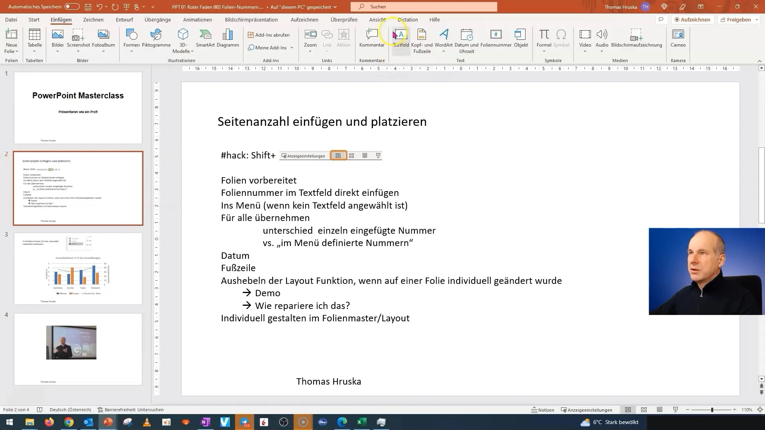
Task: Select slide 1 thumbnail PowerPoint Masterclass
Action: [78, 108]
